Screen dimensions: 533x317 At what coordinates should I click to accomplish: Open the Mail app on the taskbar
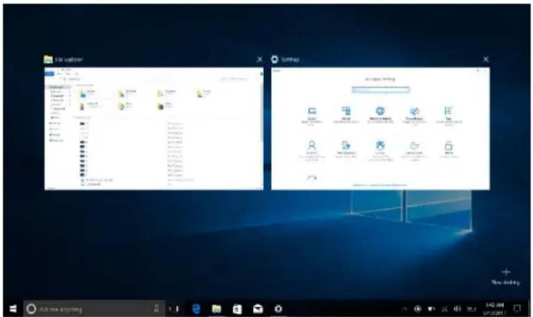(x=258, y=308)
